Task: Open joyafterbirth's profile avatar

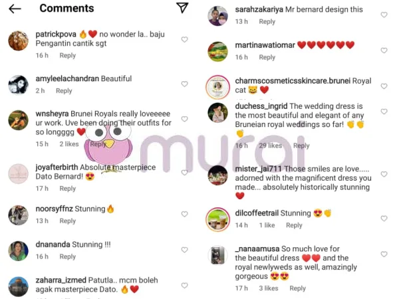Action: [19, 174]
